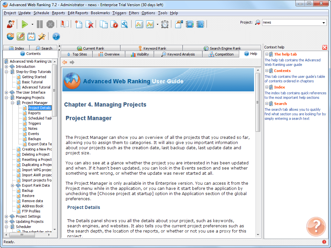Open Basic Tutorial in the contents tree
This screenshot has width=331, height=248.
pos(32,82)
